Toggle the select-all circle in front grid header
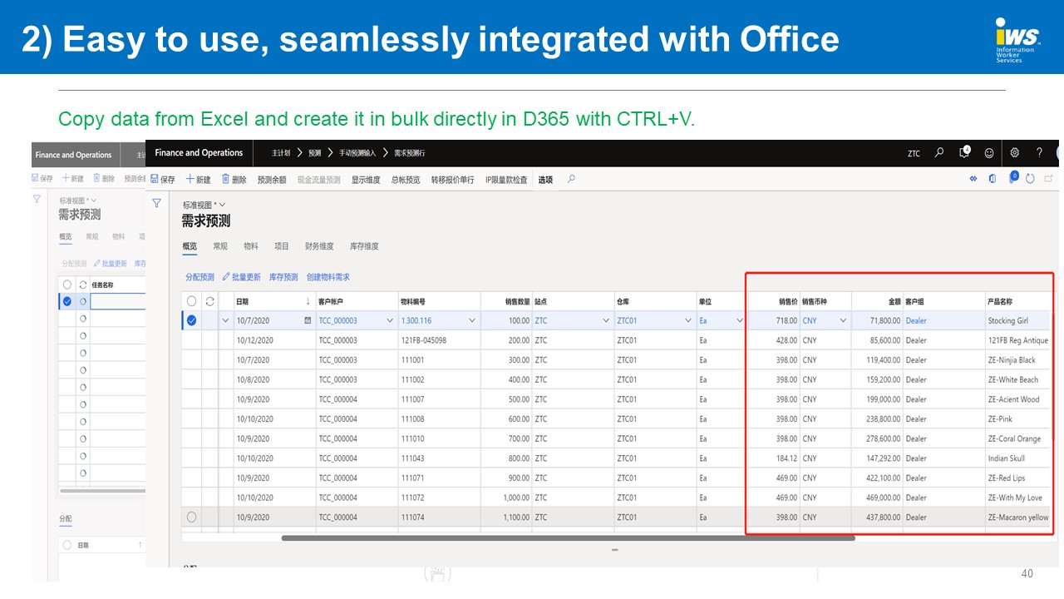The height and width of the screenshot is (599, 1064). (x=192, y=301)
